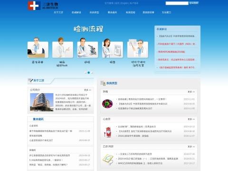Click the 乙肝/丙肝 section title
Viewport: 228px width, 171px height.
(108, 146)
